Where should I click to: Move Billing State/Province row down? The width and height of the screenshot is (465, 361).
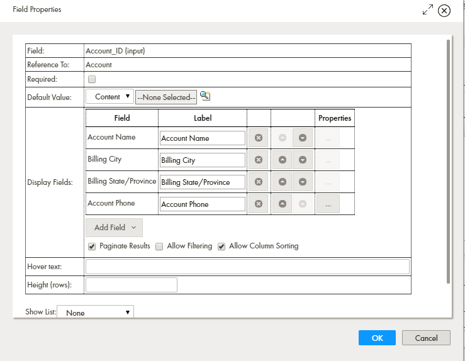pyautogui.click(x=303, y=182)
